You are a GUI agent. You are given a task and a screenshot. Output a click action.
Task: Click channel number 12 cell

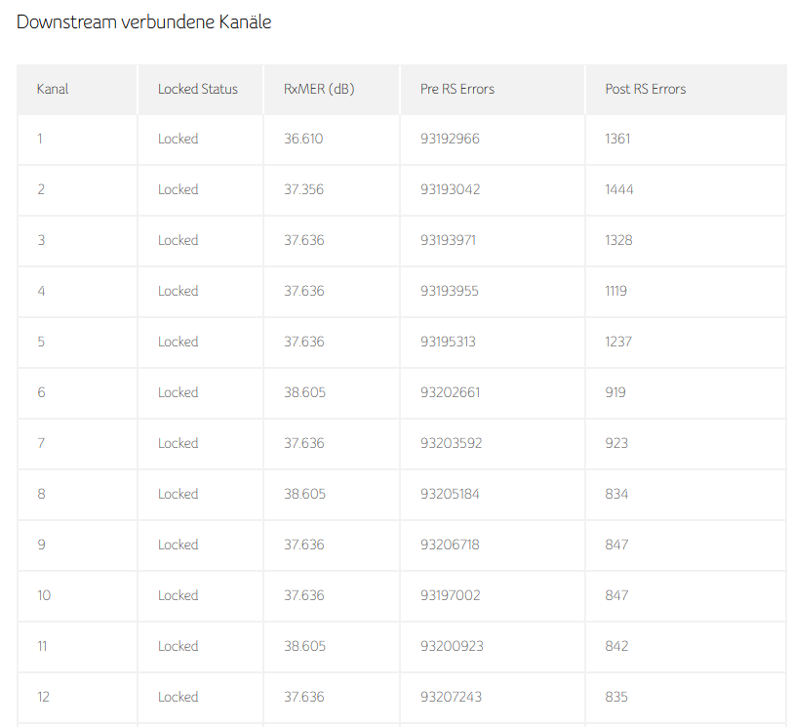[x=43, y=697]
